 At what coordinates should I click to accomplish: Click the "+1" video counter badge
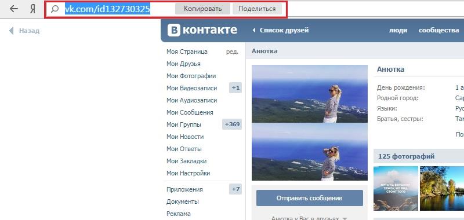pyautogui.click(x=235, y=88)
